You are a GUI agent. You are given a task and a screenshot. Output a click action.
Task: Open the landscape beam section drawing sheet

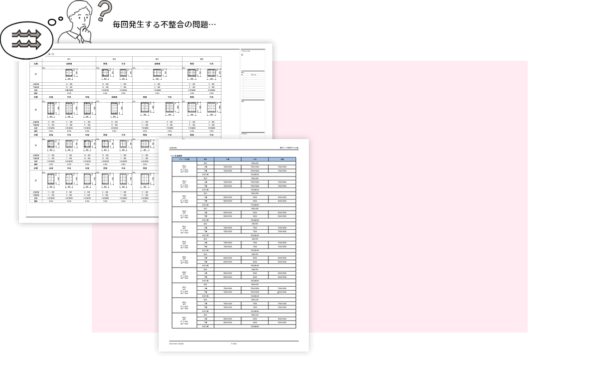tap(146, 133)
